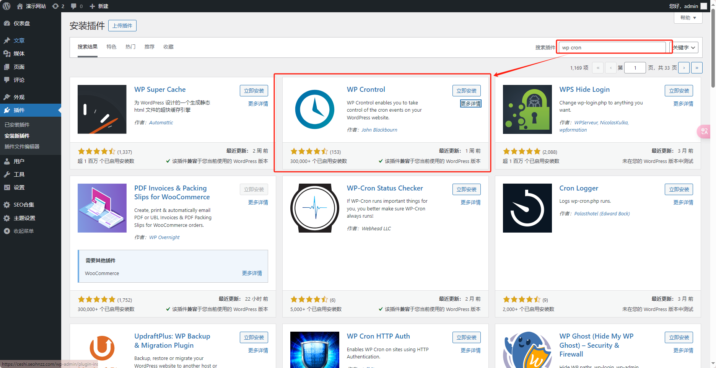Install WP Ghost with 立即安装
This screenshot has width=716, height=368.
[x=679, y=337]
